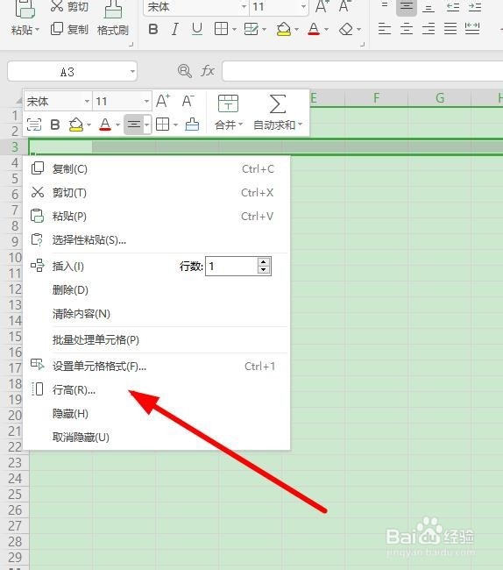
Task: Expand ribbon fill color dropdown arrow
Action: click(296, 30)
